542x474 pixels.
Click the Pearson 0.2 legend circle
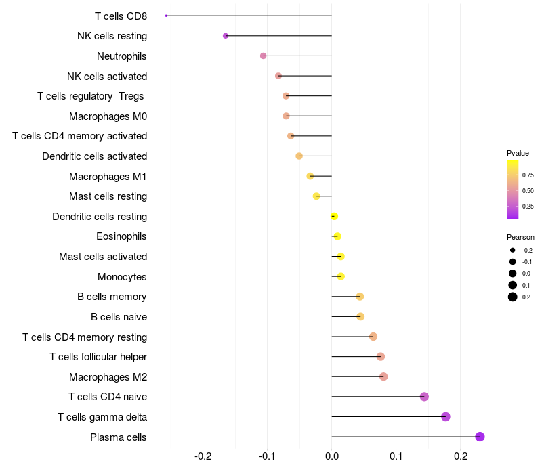tap(513, 297)
